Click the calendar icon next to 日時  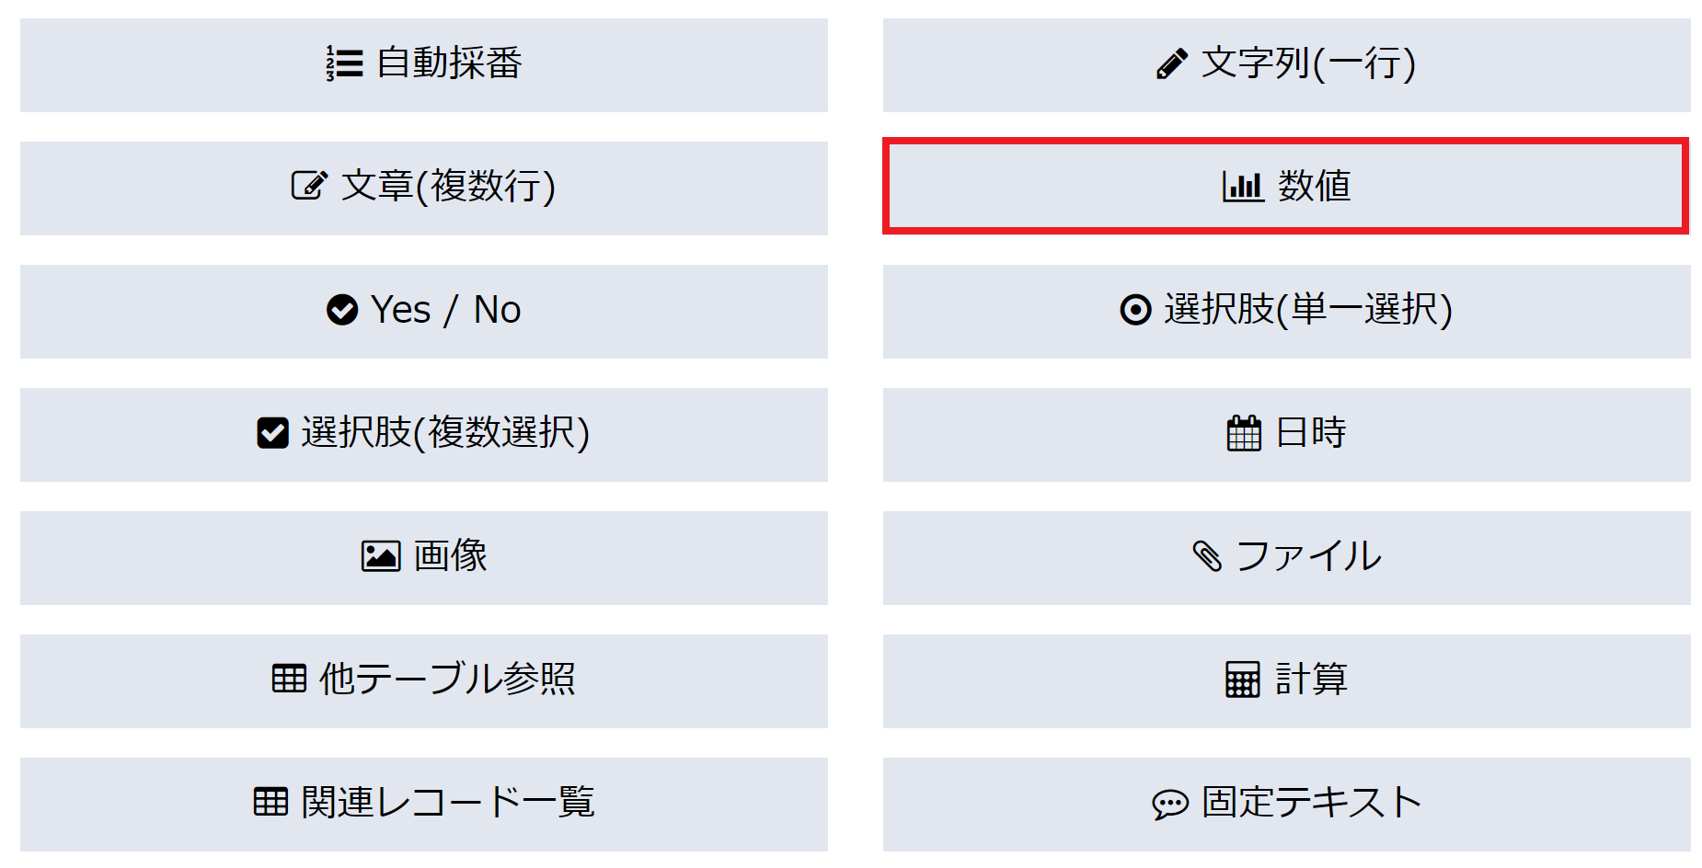1244,433
